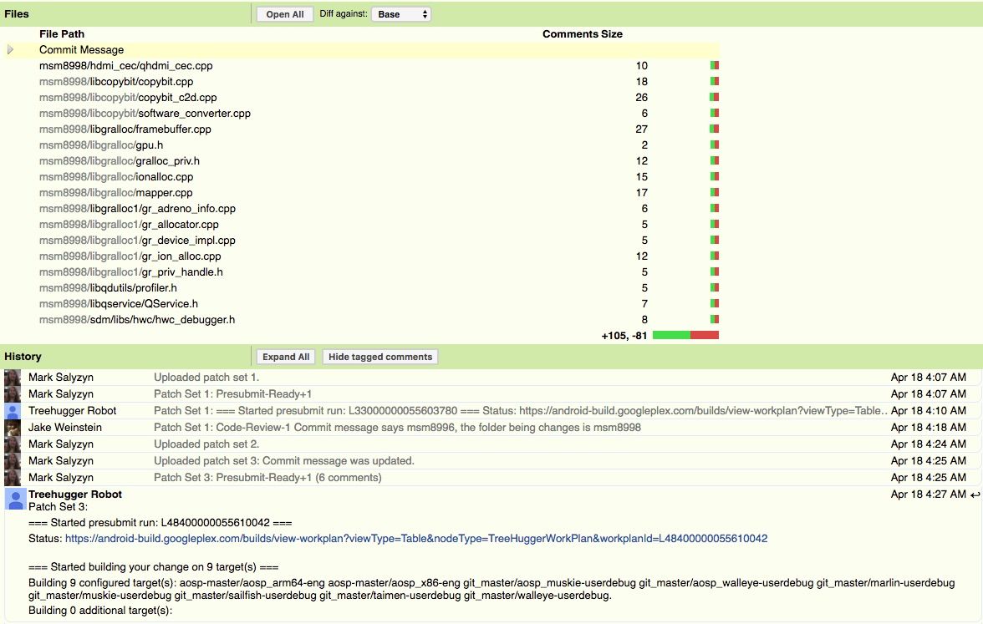Open file libgralloc/framebuffer.cpp

click(125, 129)
